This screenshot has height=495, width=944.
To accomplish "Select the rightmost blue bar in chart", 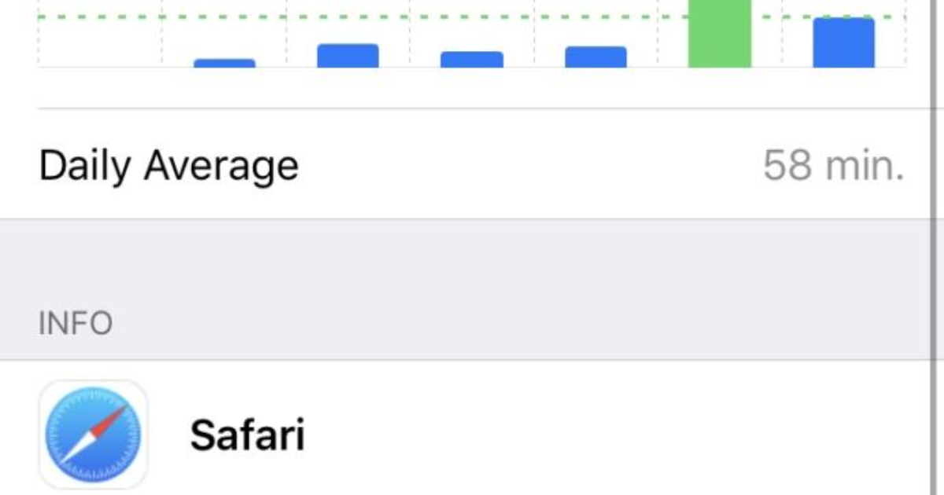I will [843, 43].
